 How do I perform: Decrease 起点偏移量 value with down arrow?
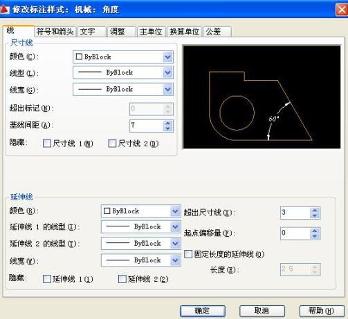pos(315,236)
